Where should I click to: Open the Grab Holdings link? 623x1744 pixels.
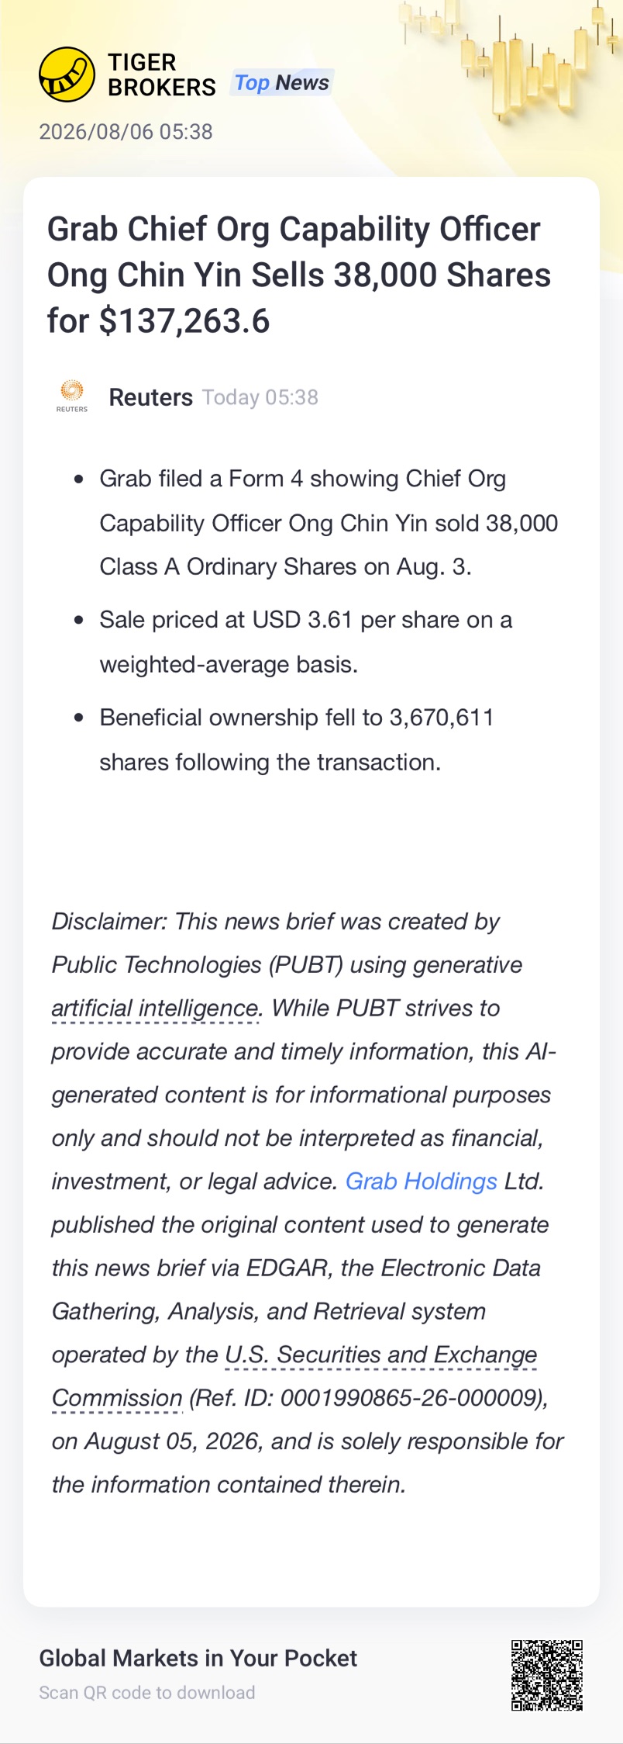click(x=421, y=1181)
